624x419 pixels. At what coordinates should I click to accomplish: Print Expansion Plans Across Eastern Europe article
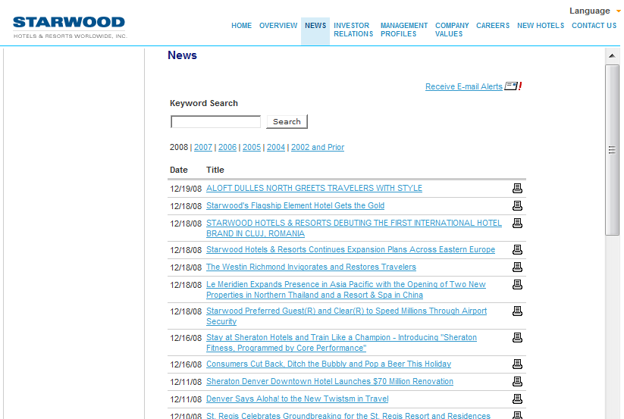click(517, 249)
